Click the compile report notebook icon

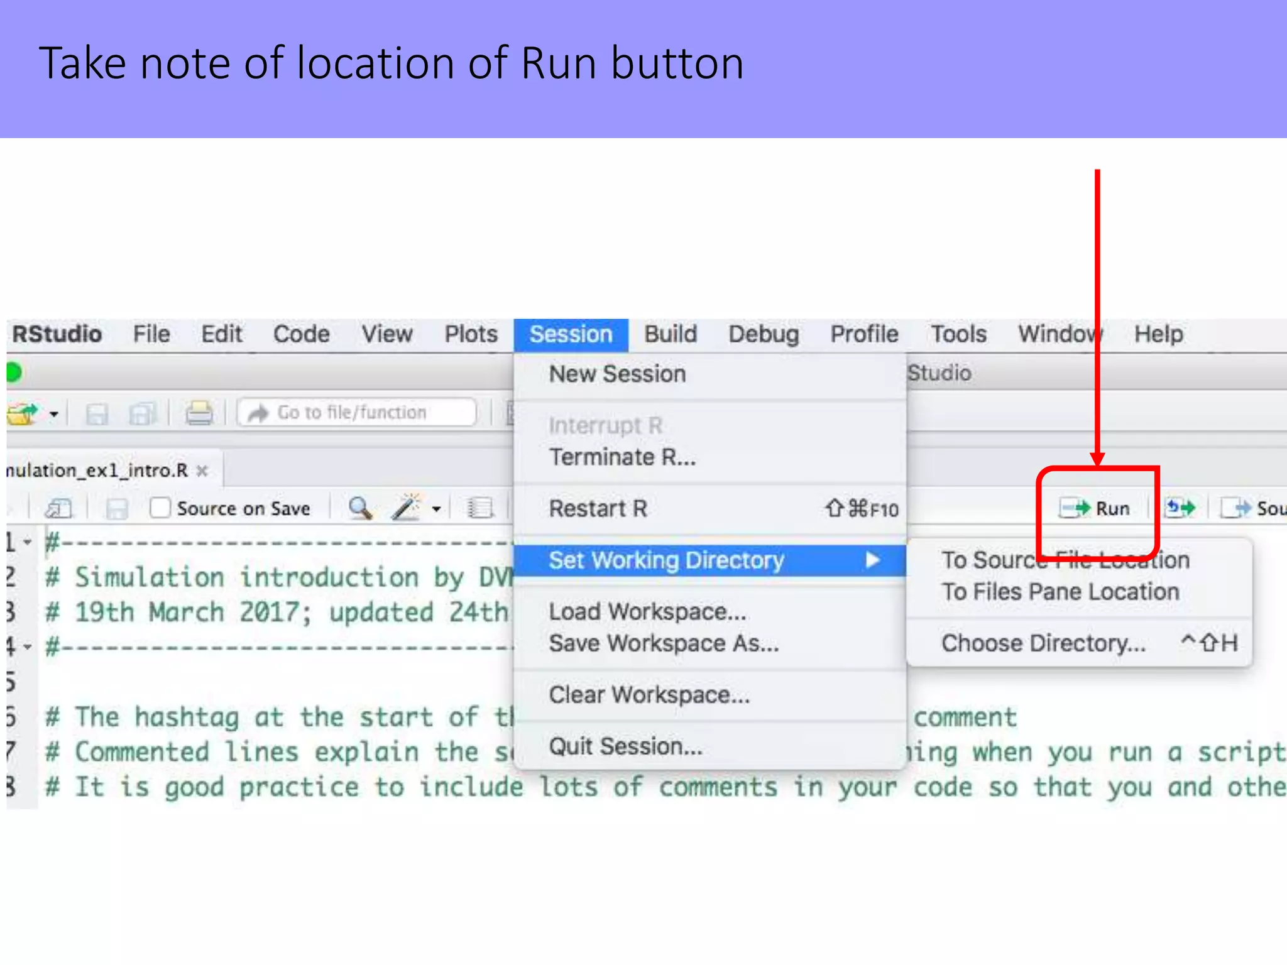click(x=480, y=508)
